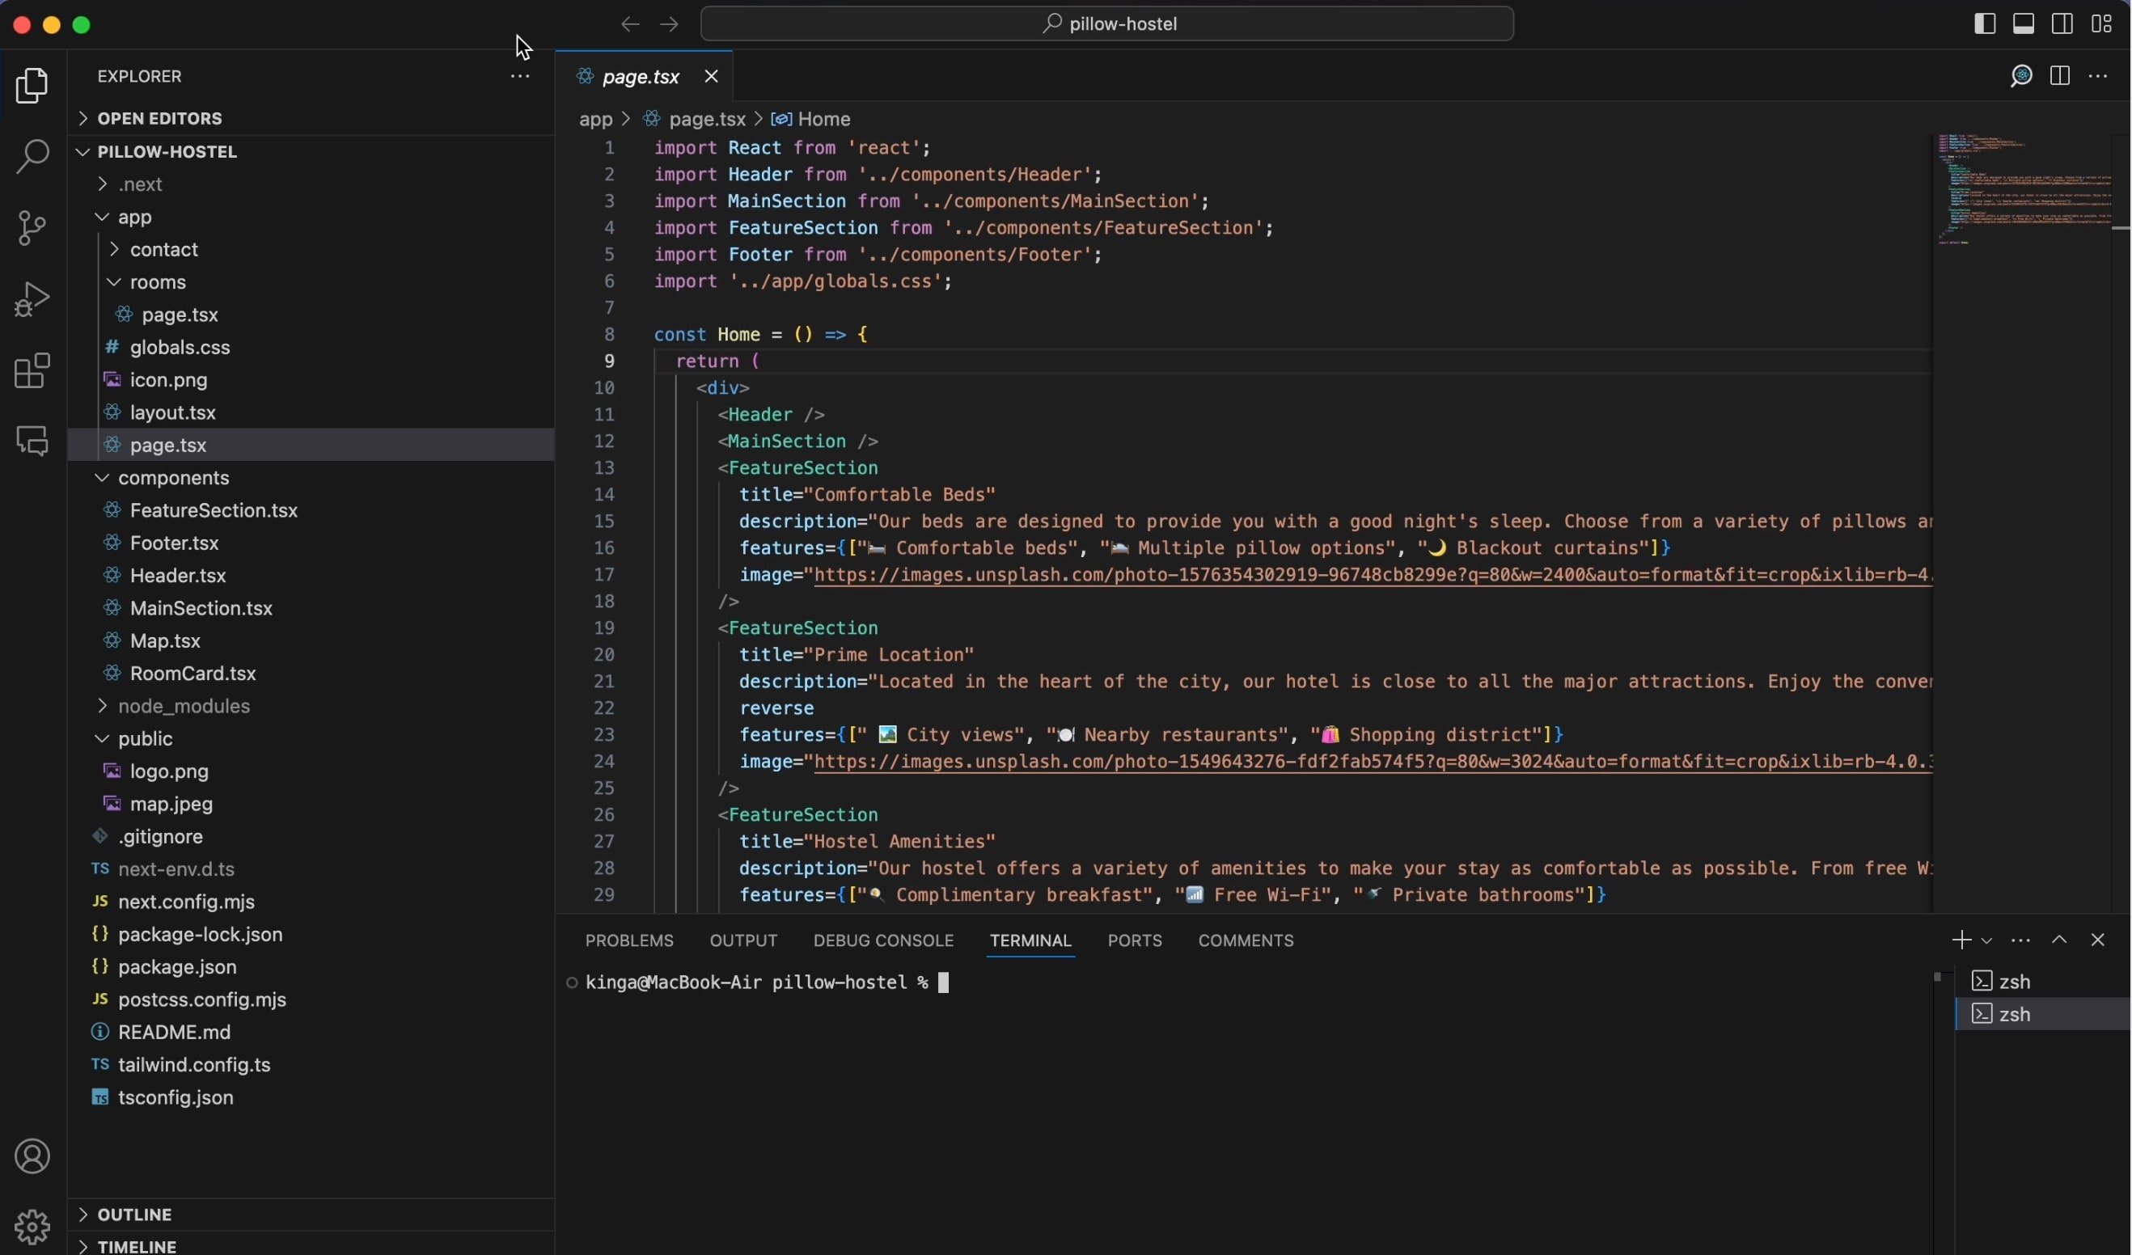This screenshot has height=1255, width=2132.
Task: Open the Customize Layout button
Action: click(x=2101, y=23)
